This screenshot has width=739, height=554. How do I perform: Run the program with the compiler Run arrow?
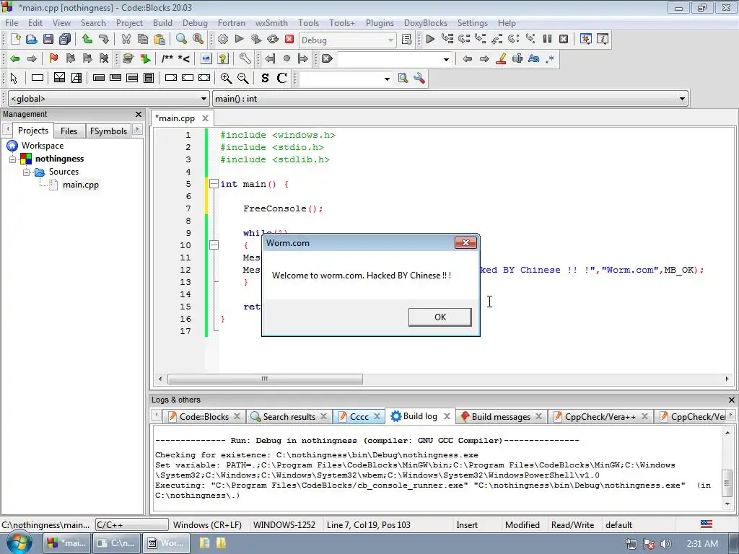240,39
